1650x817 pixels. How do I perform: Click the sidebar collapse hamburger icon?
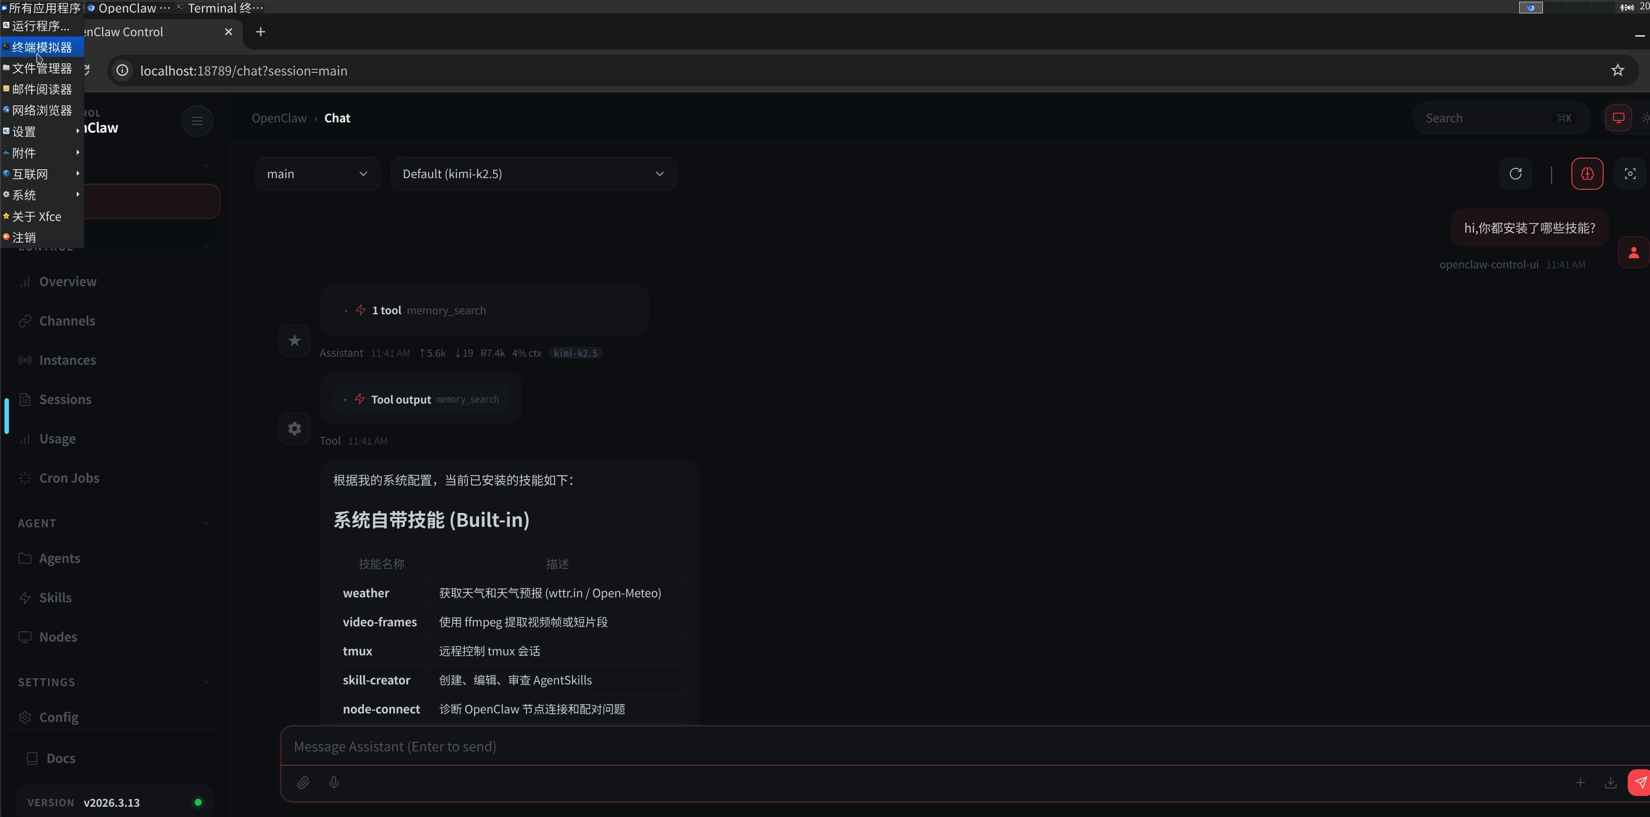[197, 121]
